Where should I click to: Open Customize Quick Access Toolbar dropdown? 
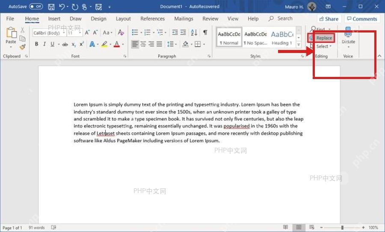point(109,7)
